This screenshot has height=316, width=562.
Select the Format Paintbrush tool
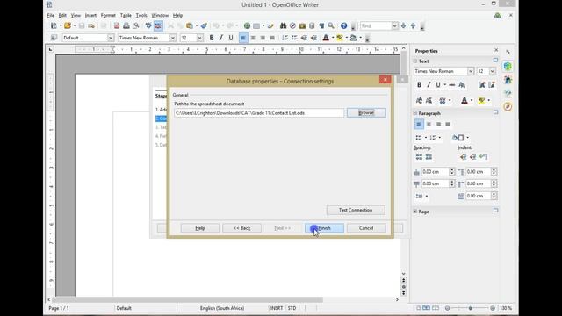[204, 25]
